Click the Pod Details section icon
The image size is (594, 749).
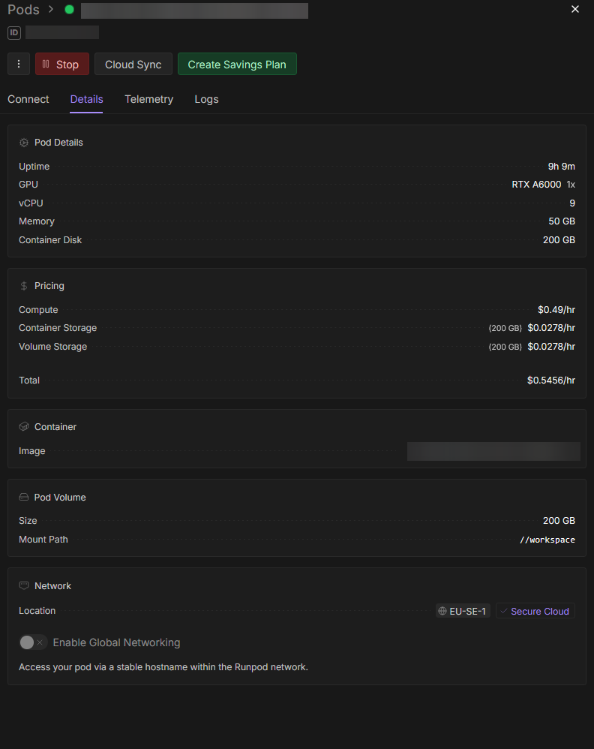[x=24, y=143]
